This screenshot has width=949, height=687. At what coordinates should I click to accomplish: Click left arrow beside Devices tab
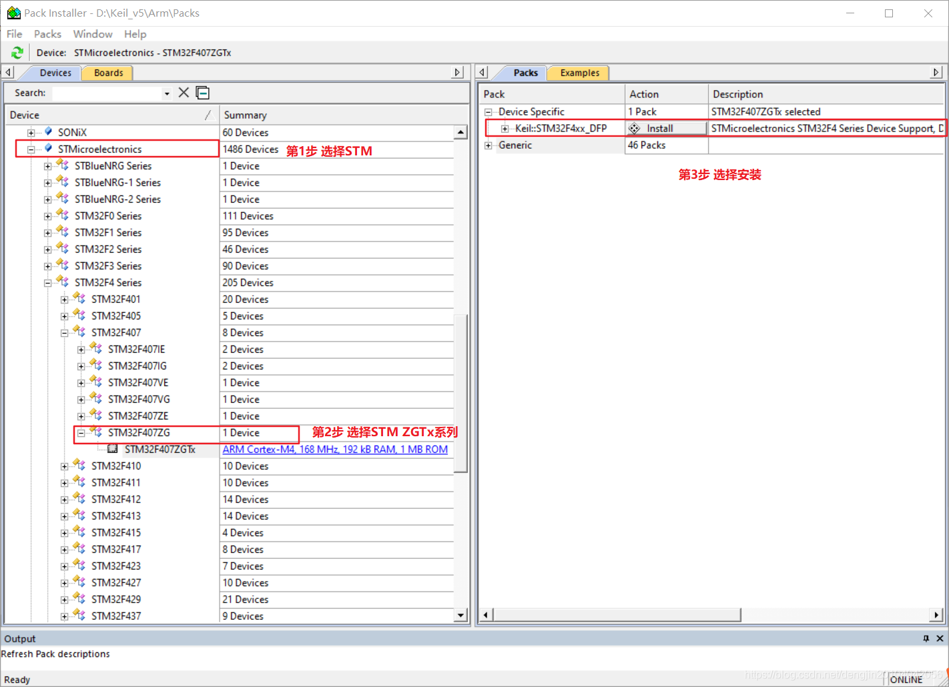tap(8, 72)
